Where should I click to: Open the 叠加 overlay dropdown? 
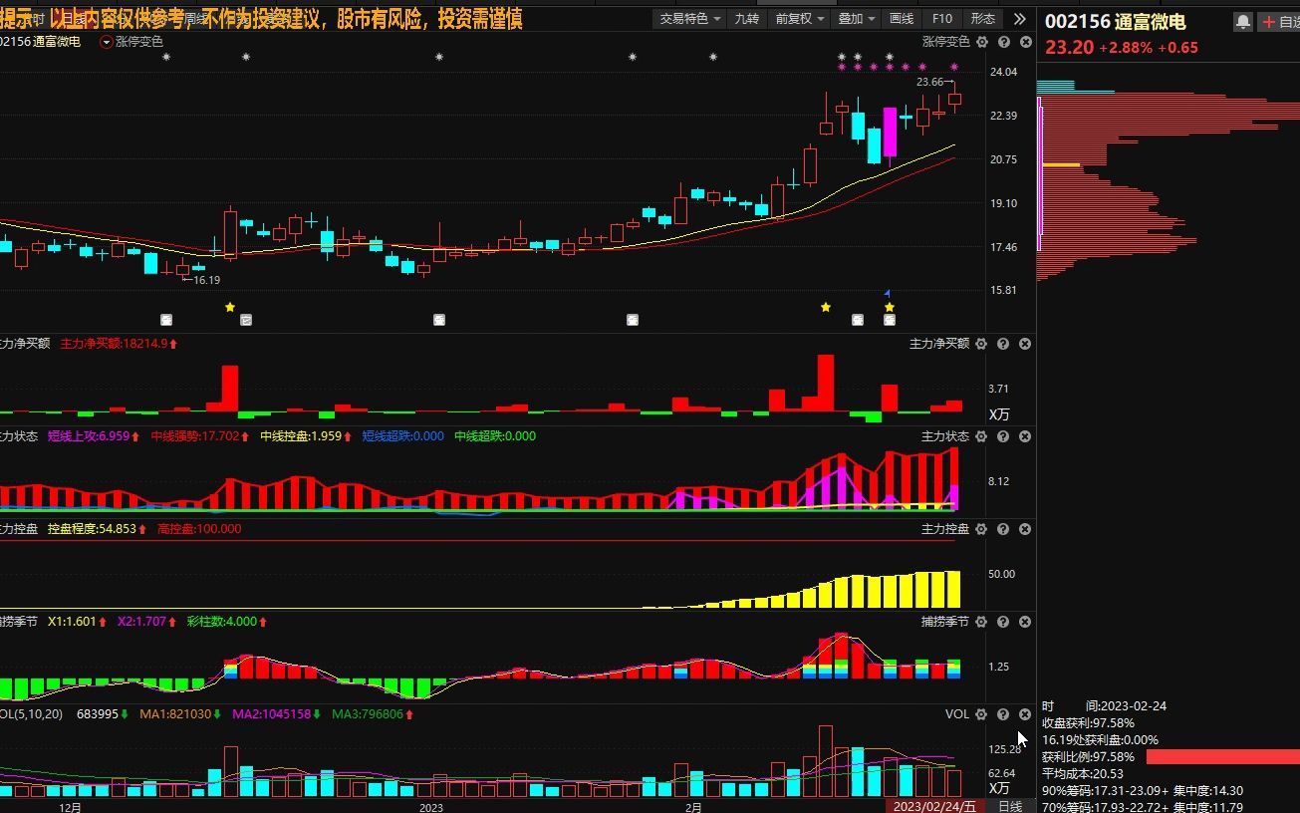856,18
